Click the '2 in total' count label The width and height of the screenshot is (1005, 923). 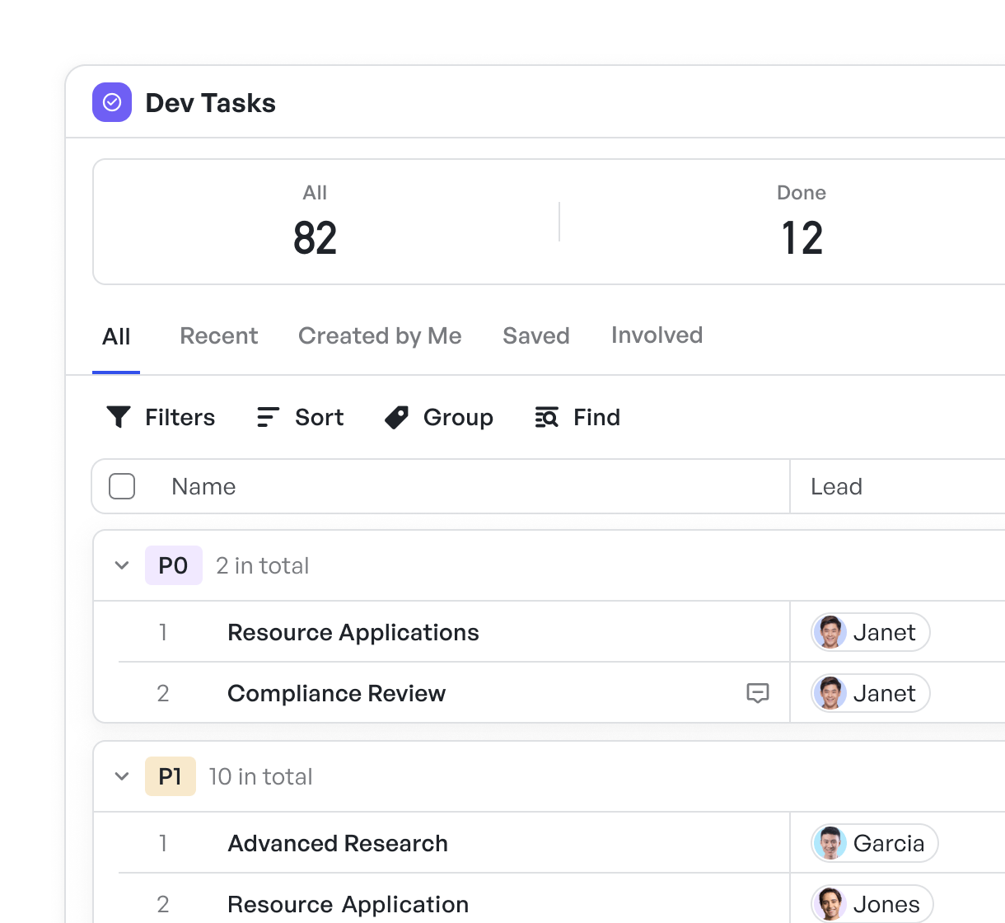coord(262,565)
